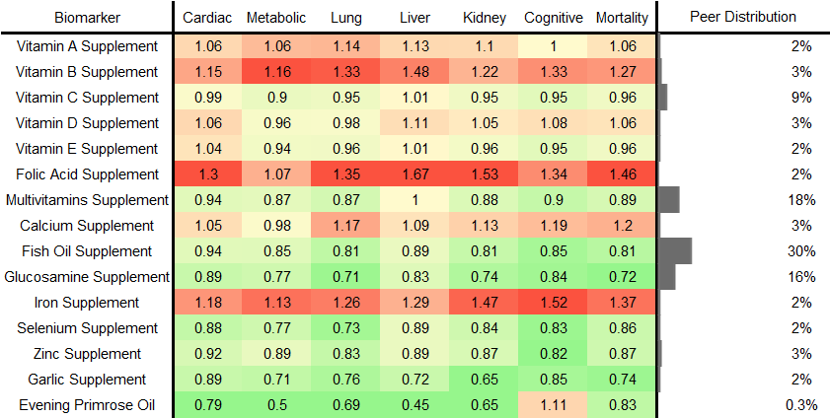Select the Multivitamins peer distribution bar
Screen dimensions: 830x418
tap(669, 200)
